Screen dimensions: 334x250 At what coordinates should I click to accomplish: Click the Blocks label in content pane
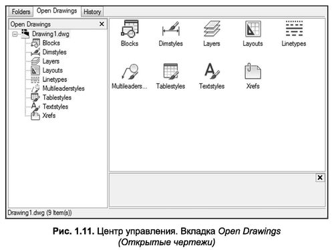coord(130,43)
